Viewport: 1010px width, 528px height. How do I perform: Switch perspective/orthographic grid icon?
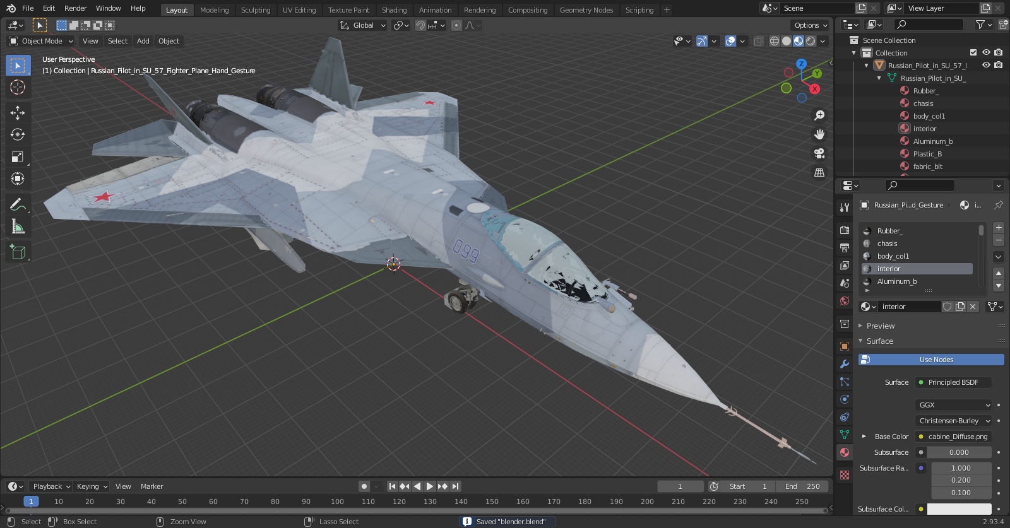click(819, 172)
